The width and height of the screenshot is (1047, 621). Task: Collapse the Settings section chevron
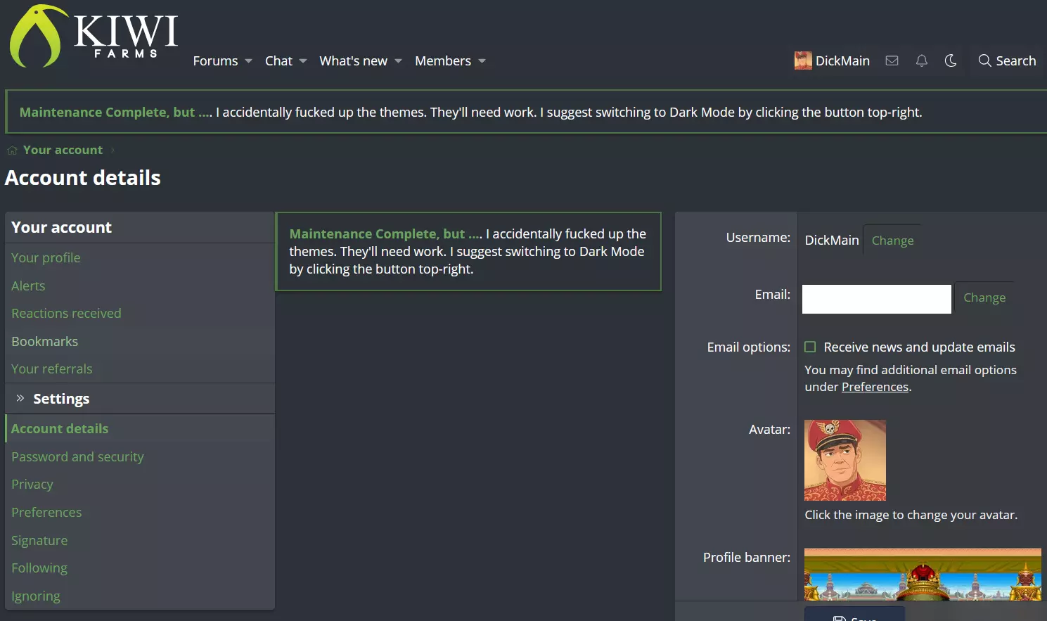20,398
